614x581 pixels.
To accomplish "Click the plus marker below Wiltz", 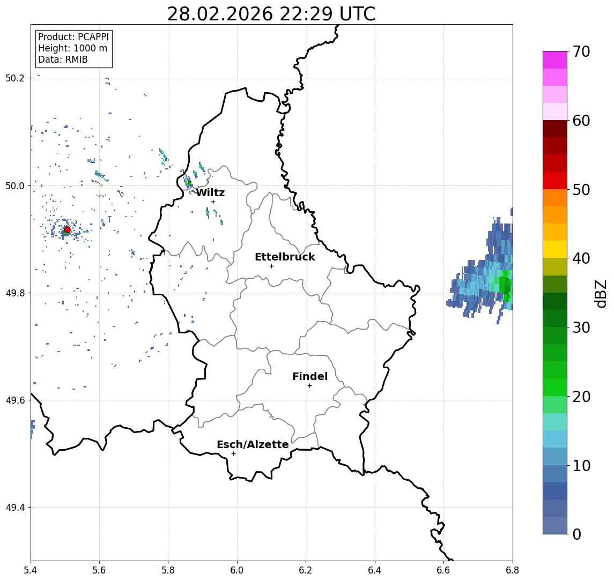I will point(213,202).
